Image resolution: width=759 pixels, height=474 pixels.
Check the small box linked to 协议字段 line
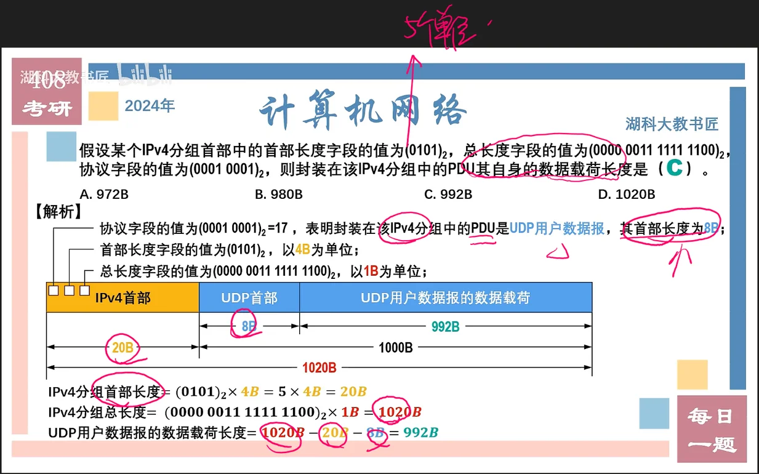click(54, 290)
